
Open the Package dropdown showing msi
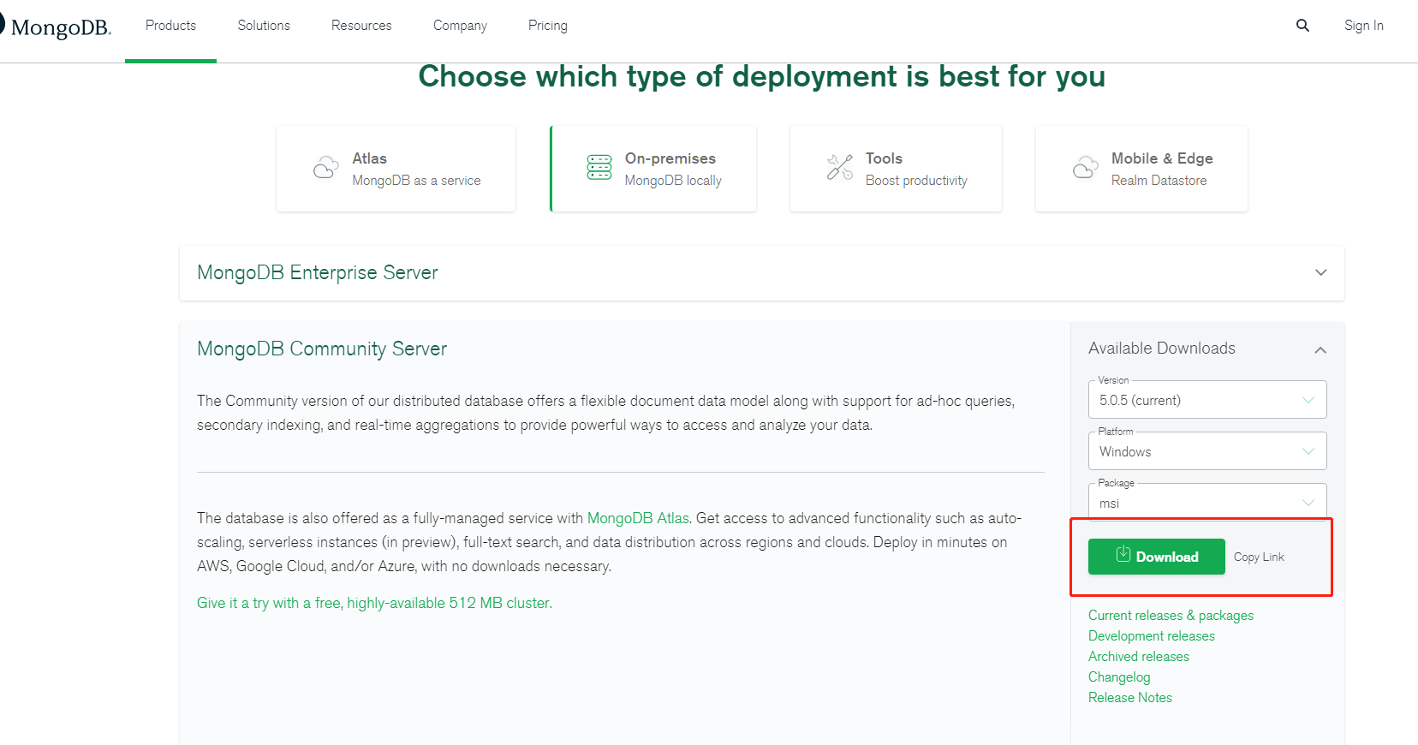(1207, 502)
